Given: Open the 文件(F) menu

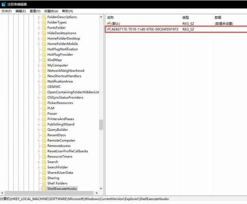Looking at the screenshot, I should pyautogui.click(x=7, y=11).
